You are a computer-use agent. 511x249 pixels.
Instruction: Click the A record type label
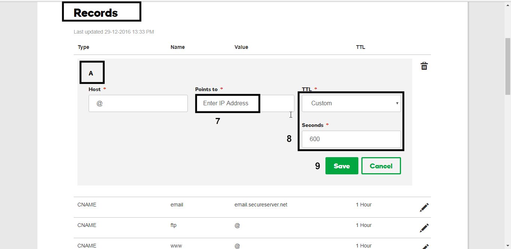point(91,73)
